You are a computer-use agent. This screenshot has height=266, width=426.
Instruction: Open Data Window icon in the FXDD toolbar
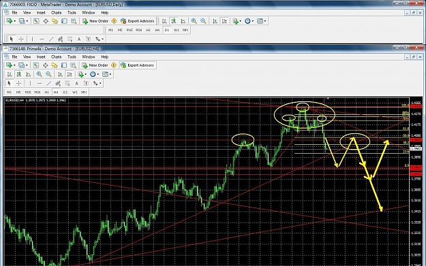(46, 21)
